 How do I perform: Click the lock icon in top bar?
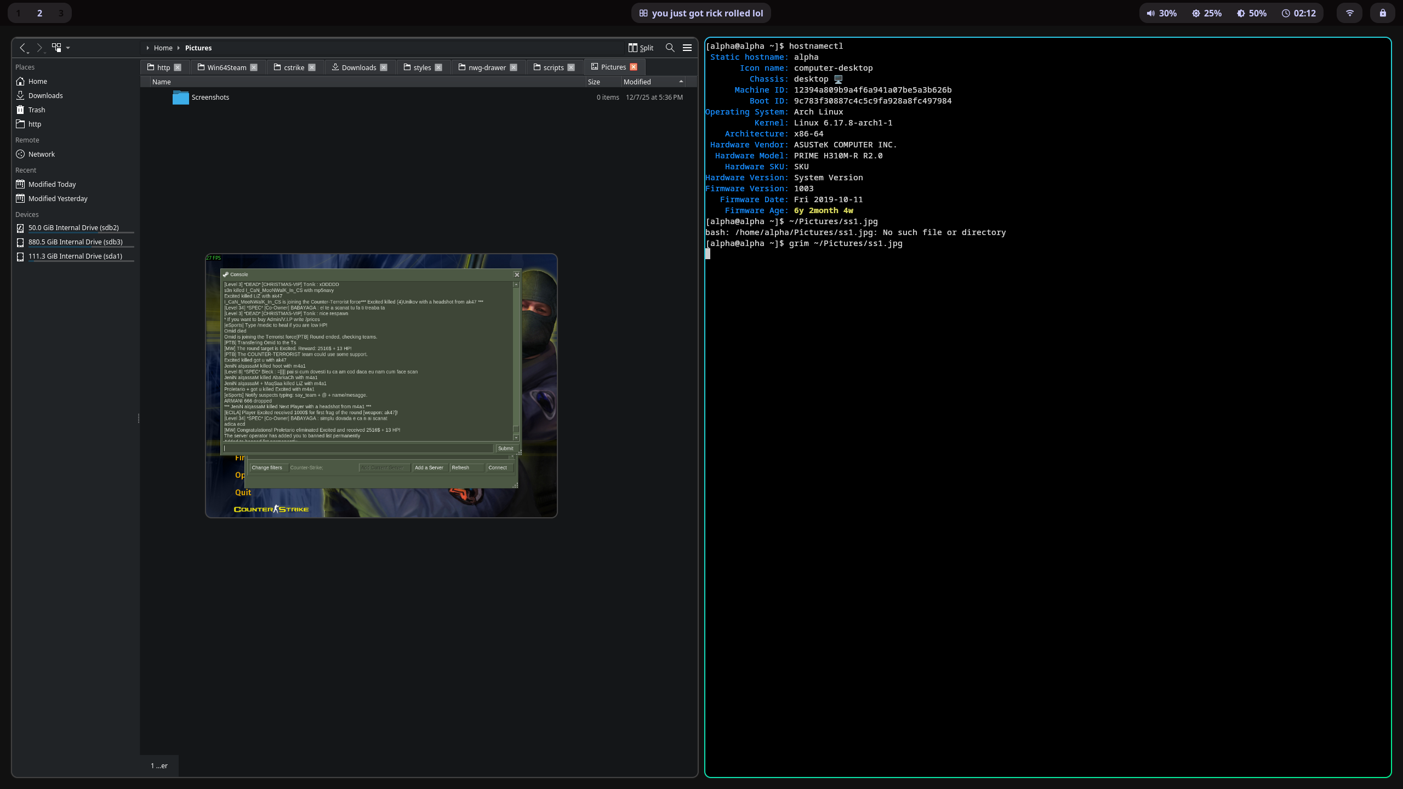pyautogui.click(x=1383, y=13)
